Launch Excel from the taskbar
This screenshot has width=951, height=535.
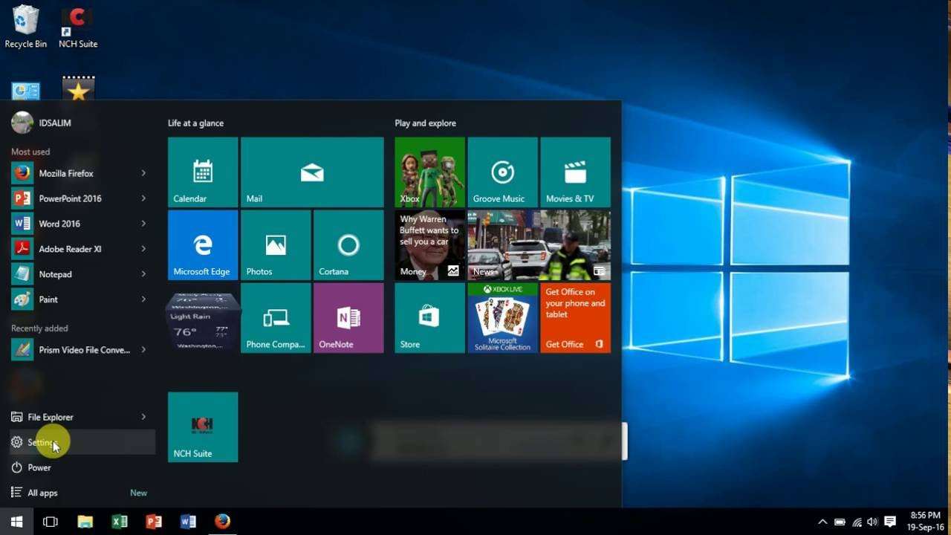(120, 522)
